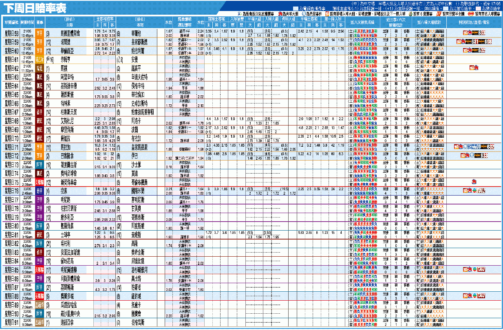The image size is (503, 330).
Task: Click home team 馬拉加
Action: [66, 147]
